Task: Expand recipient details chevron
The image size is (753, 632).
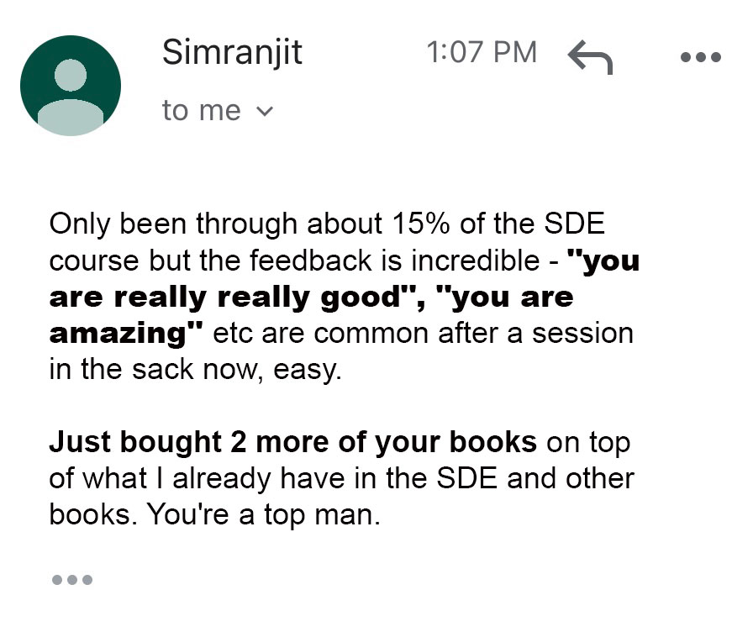Action: 264,111
